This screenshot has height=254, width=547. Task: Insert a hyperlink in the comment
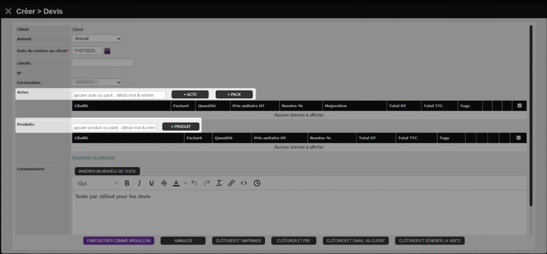click(x=231, y=183)
